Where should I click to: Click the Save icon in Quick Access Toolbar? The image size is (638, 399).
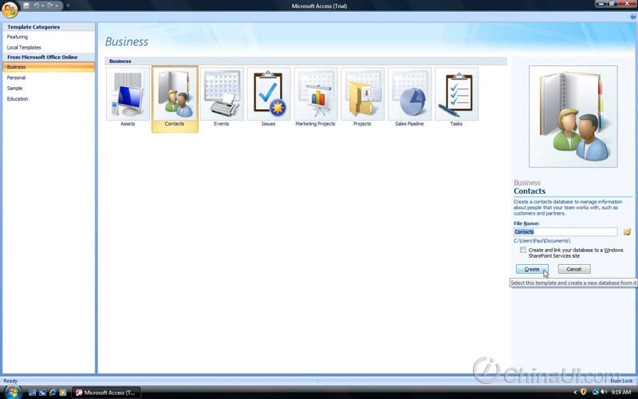26,6
